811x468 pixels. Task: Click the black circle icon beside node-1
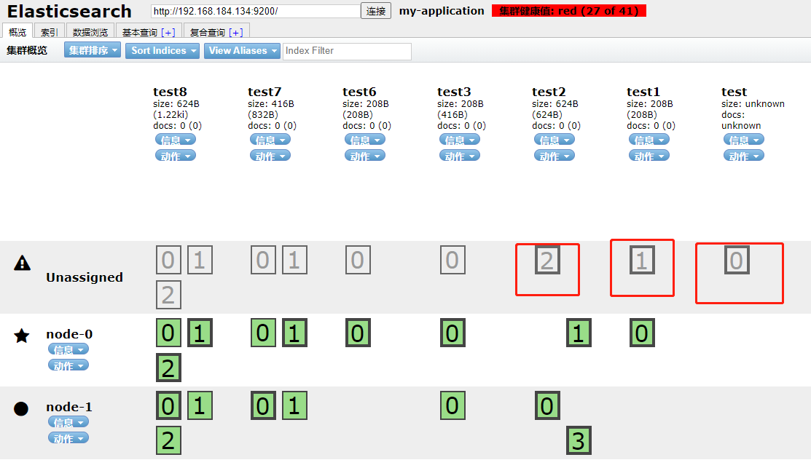pyautogui.click(x=21, y=408)
